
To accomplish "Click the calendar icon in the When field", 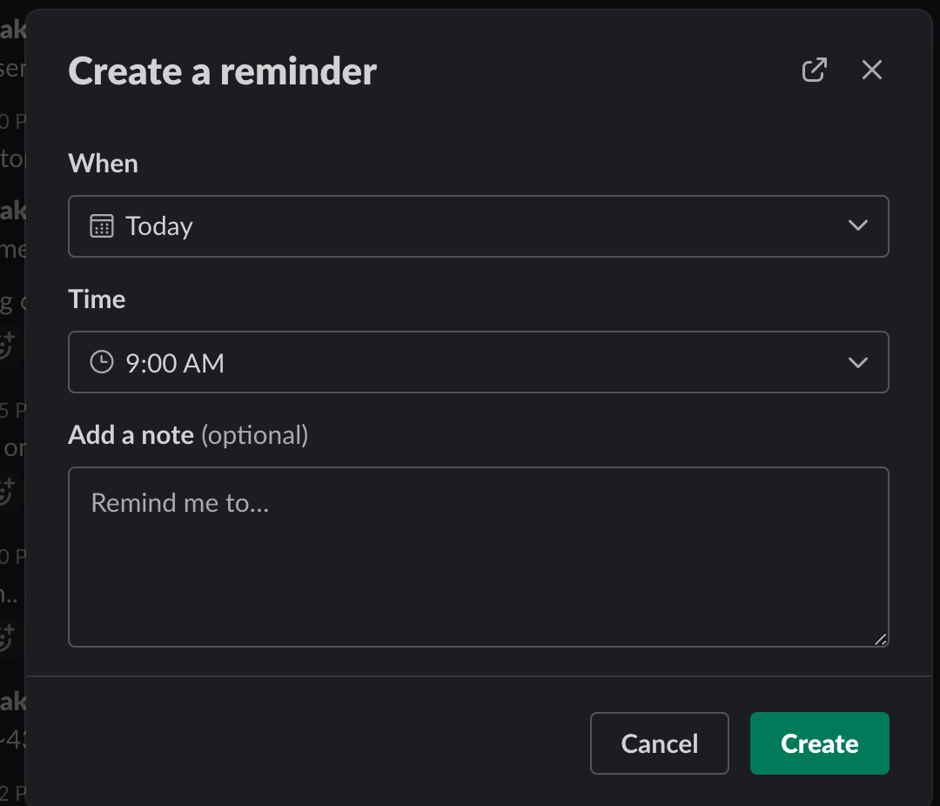I will coord(102,226).
